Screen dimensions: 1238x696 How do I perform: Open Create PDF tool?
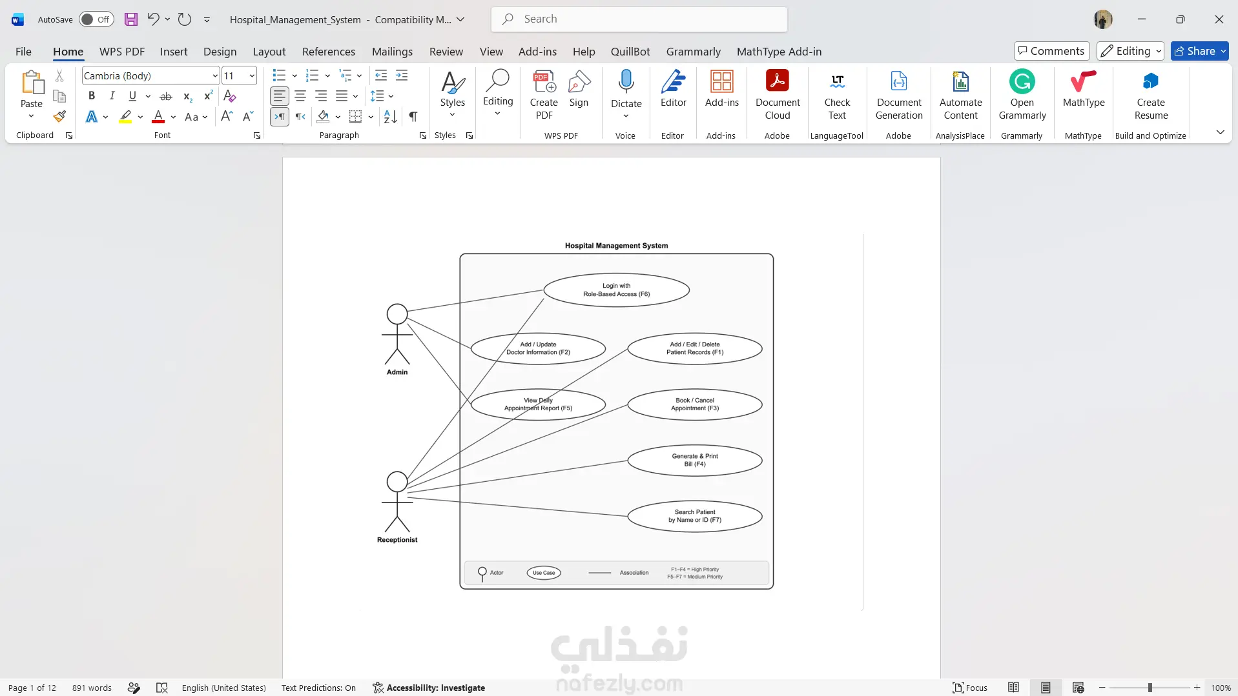544,95
